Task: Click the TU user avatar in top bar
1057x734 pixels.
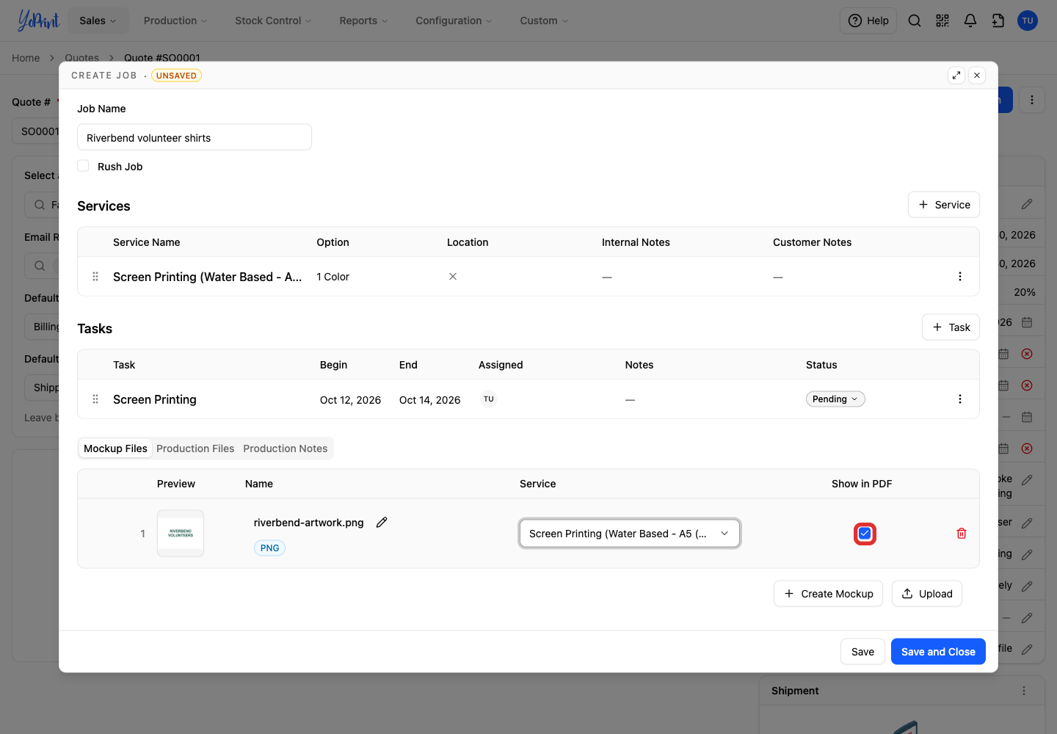Action: [1028, 21]
